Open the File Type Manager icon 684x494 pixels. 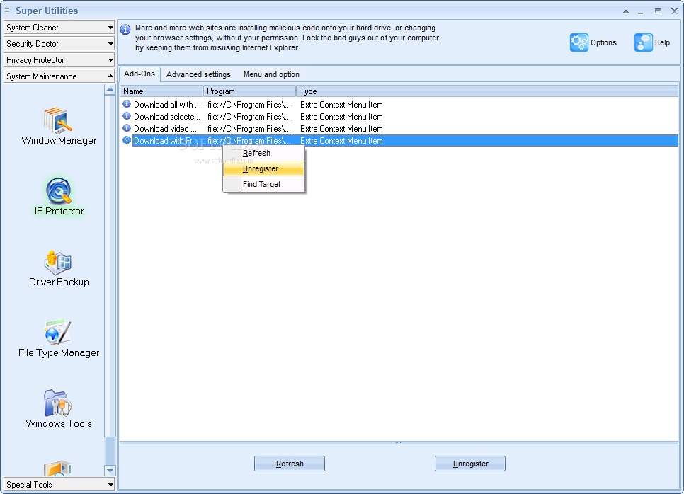[x=58, y=332]
